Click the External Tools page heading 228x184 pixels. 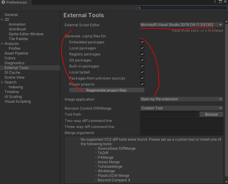84,15
